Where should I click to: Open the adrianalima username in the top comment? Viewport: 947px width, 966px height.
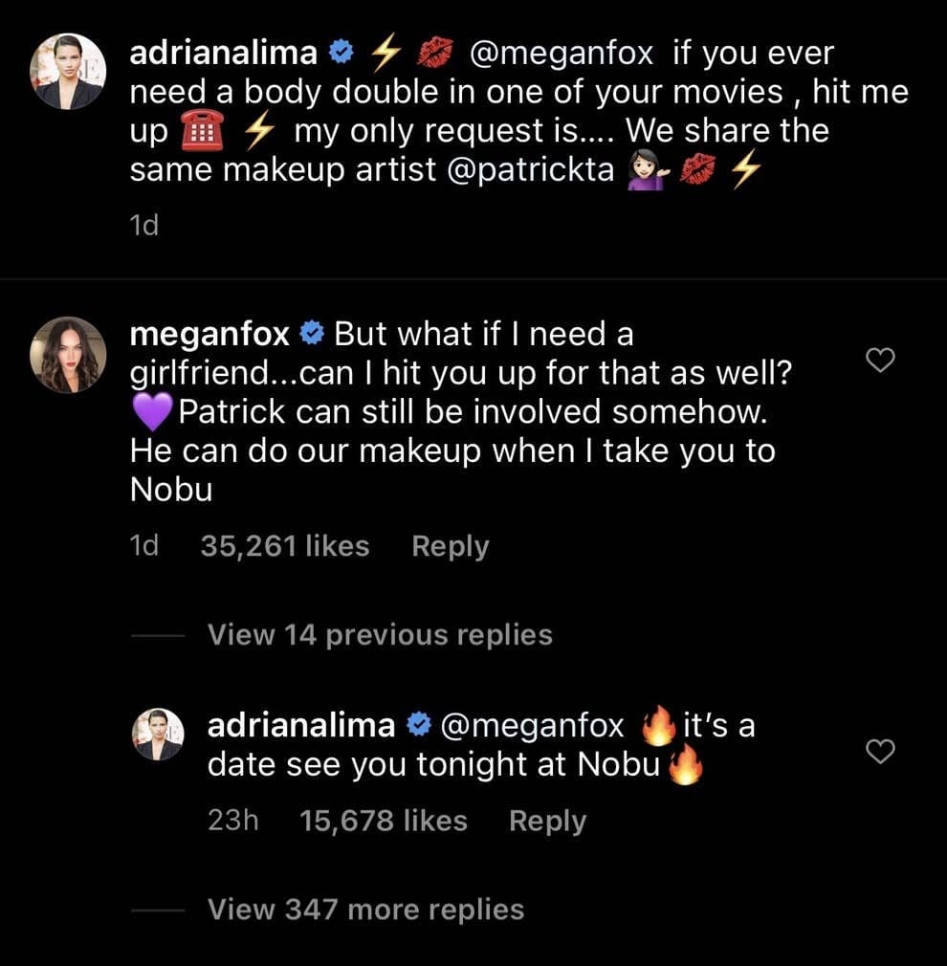tap(223, 53)
